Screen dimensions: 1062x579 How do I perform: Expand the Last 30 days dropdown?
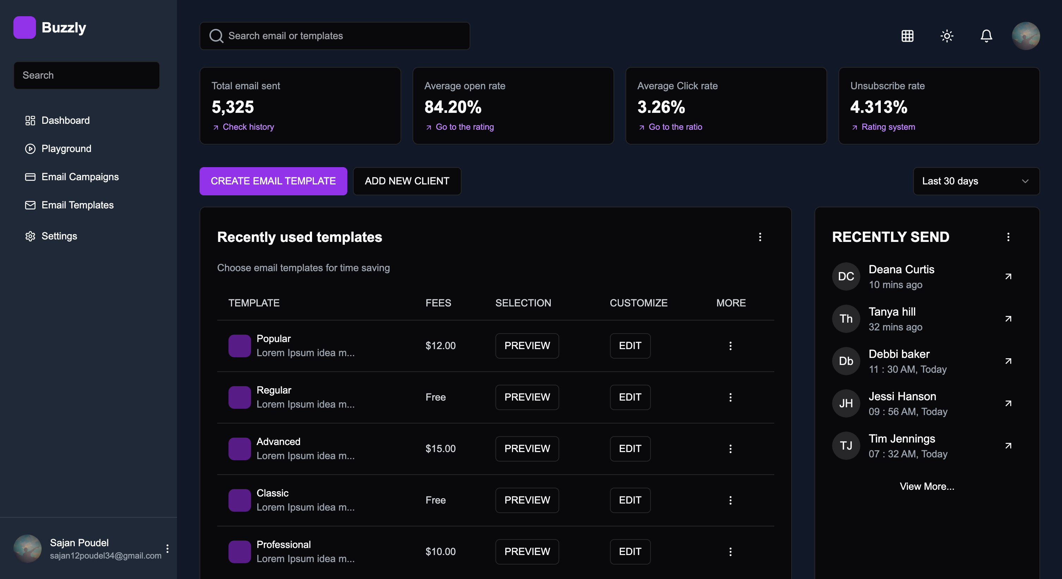[x=976, y=181]
